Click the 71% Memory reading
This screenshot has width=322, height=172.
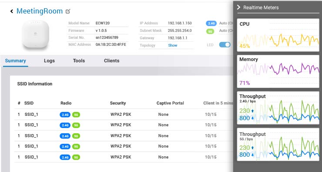coord(245,83)
